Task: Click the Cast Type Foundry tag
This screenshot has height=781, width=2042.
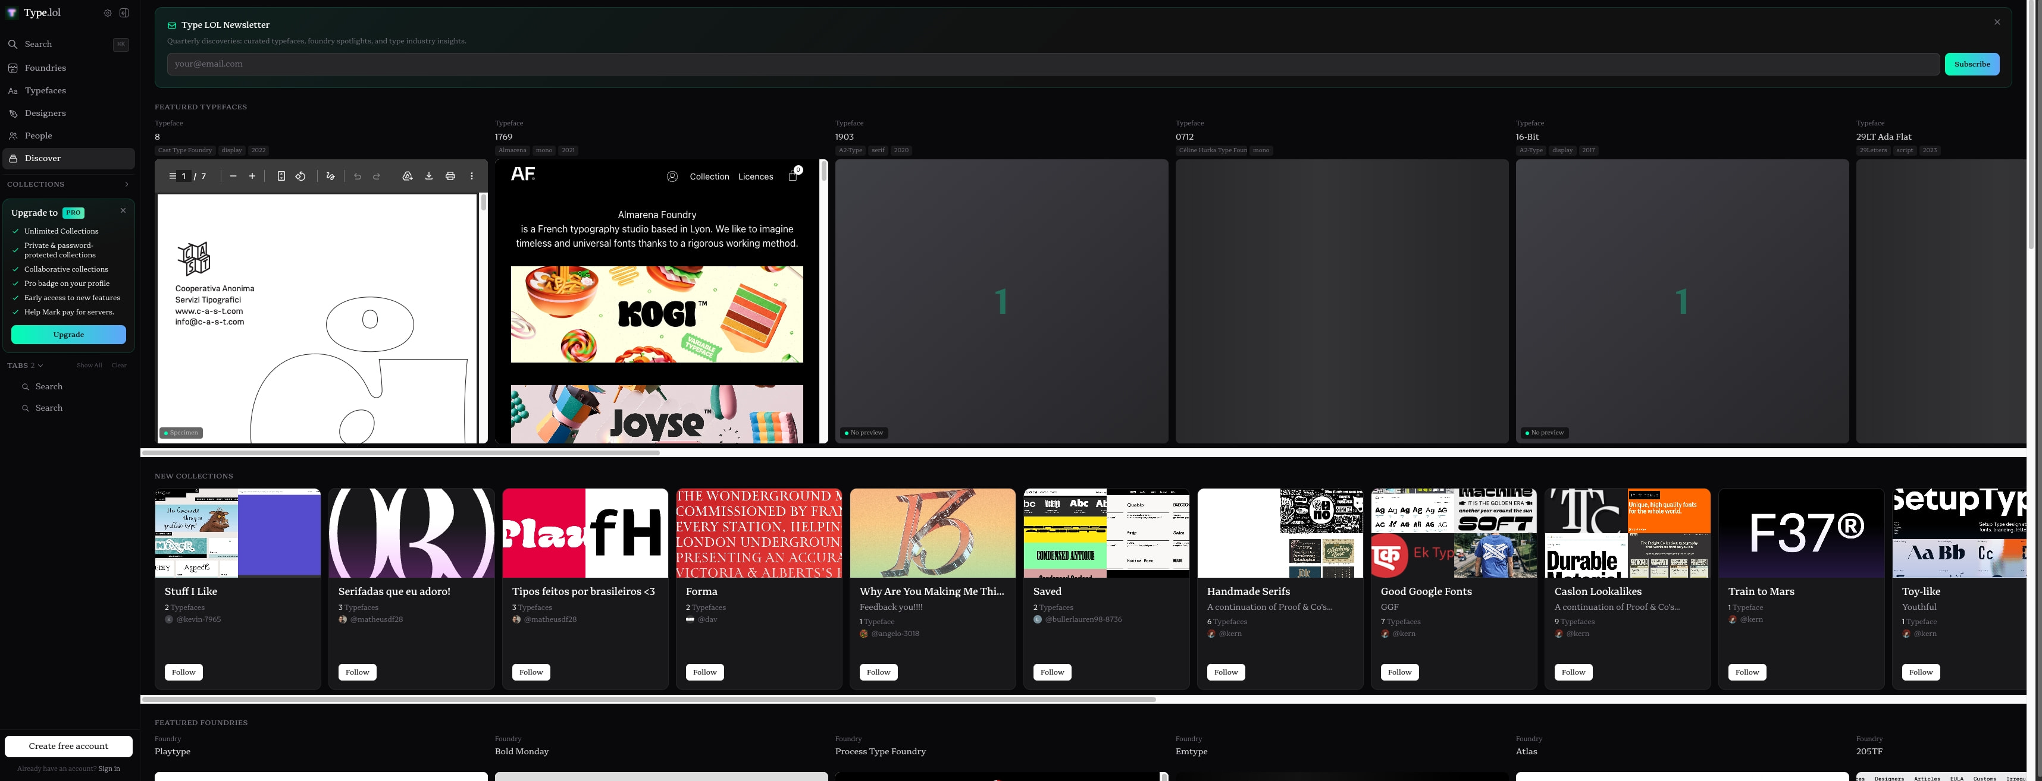Action: click(186, 150)
